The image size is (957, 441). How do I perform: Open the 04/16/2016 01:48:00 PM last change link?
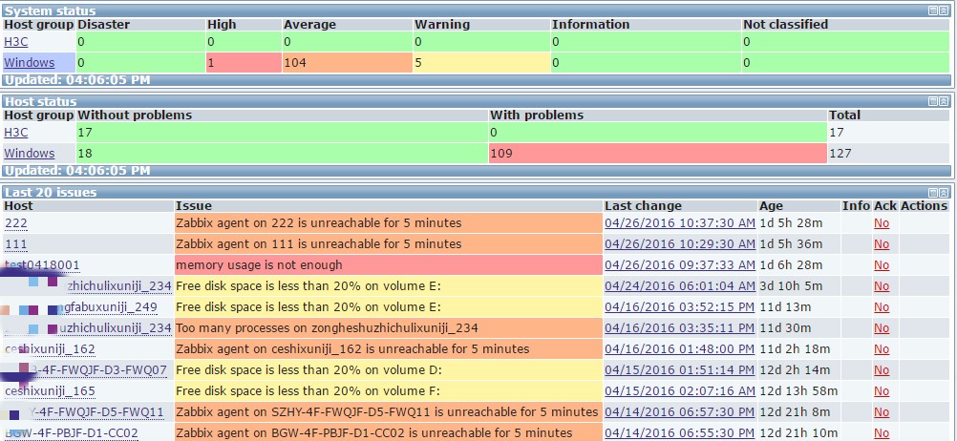point(679,349)
